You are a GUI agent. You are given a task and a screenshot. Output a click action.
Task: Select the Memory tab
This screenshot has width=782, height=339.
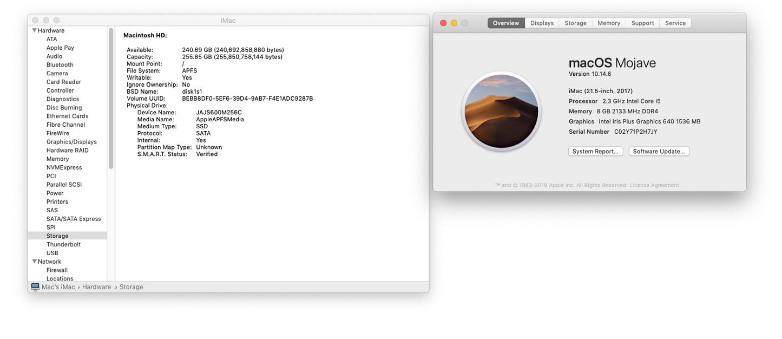[x=609, y=23]
